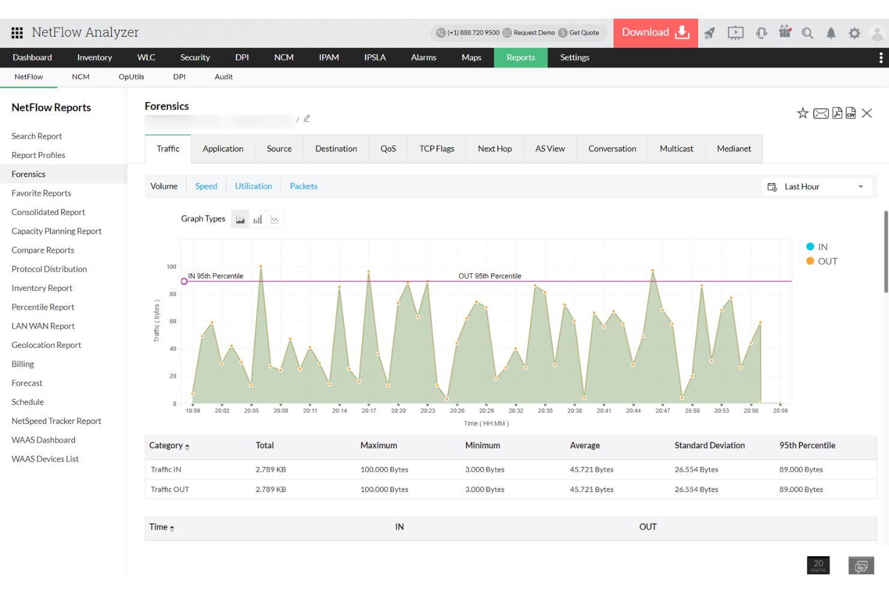889x593 pixels.
Task: Switch graph to bar chart type
Action: [x=258, y=219]
